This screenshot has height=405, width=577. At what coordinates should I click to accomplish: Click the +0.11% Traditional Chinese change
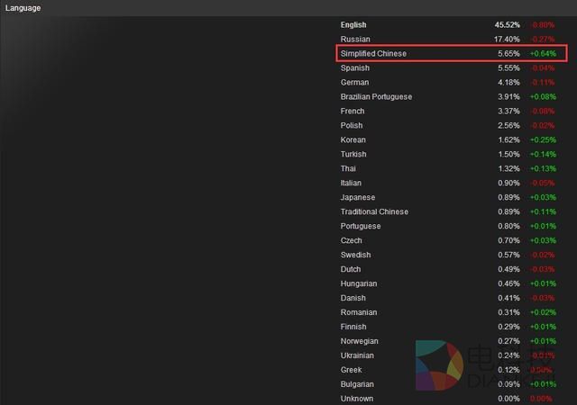(x=543, y=211)
